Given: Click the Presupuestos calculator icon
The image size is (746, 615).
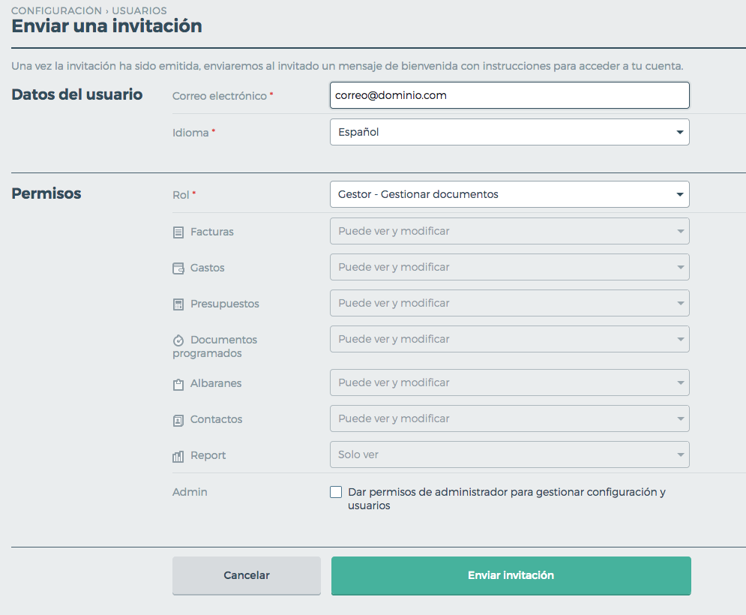Looking at the screenshot, I should point(178,304).
